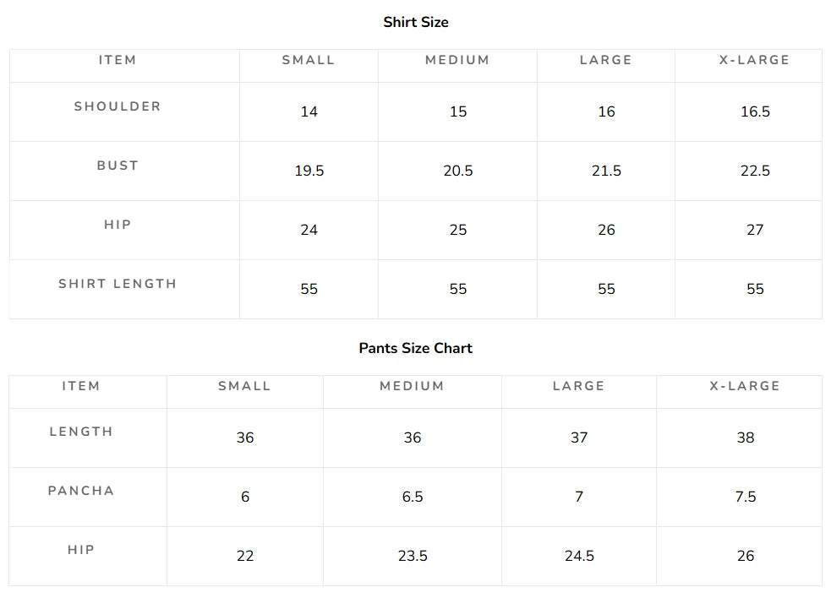This screenshot has width=831, height=598.
Task: Click the pants hip value 24.5
Action: 579,556
